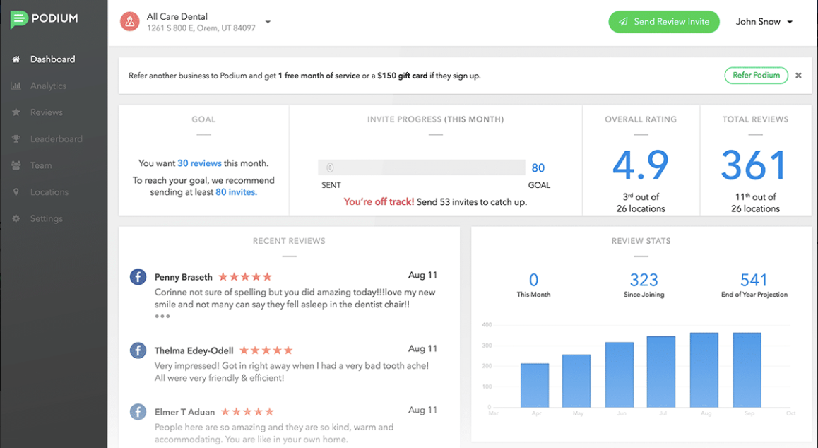Select the Reviews star icon
Viewport: 818px width, 448px height.
click(x=16, y=112)
